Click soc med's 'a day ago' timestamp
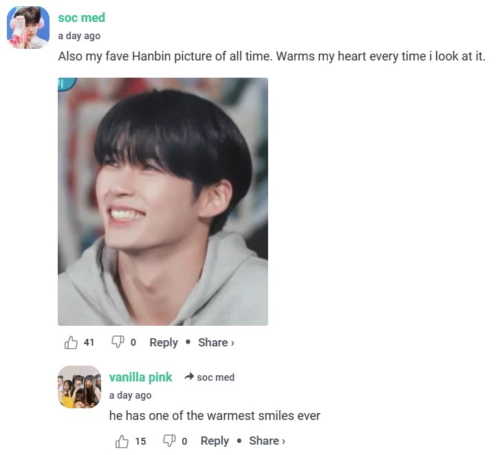Viewport: 497px width, 455px height. (x=79, y=36)
